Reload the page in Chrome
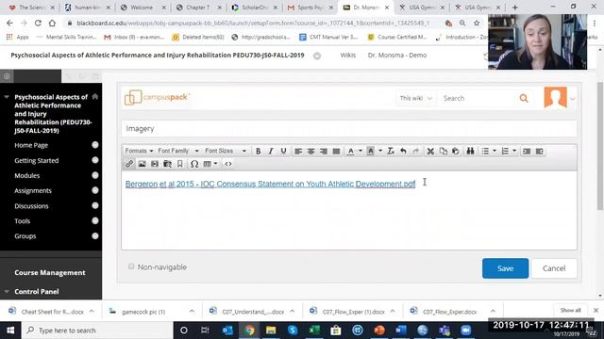The height and width of the screenshot is (339, 604). [38, 23]
